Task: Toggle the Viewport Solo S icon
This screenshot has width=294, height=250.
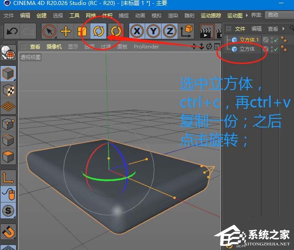Action: [x=8, y=211]
